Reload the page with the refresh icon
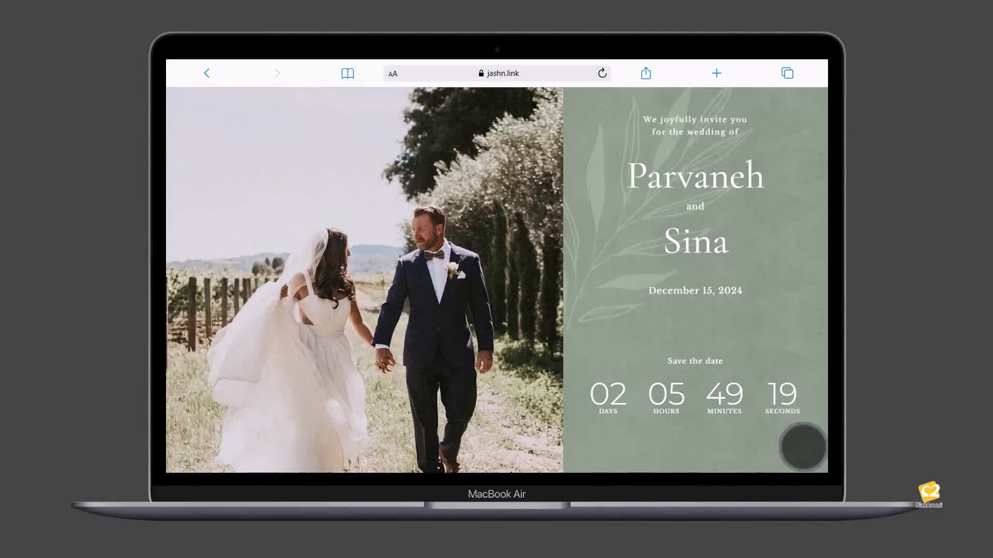 tap(602, 73)
